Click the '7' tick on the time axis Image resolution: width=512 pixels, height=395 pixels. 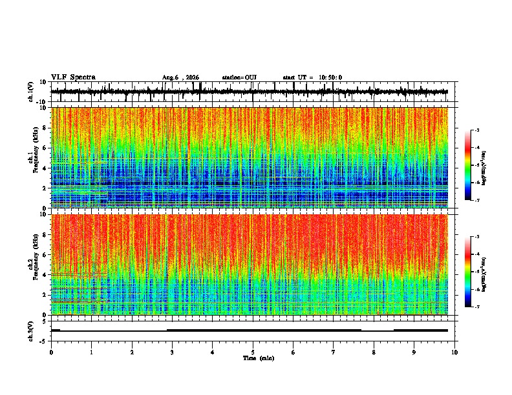coord(334,352)
